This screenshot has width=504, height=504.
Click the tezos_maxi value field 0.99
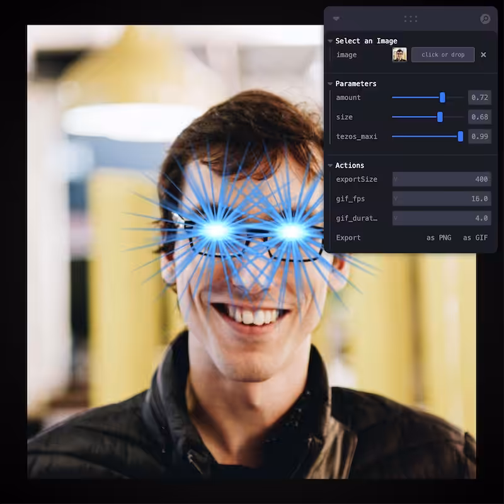pyautogui.click(x=479, y=136)
